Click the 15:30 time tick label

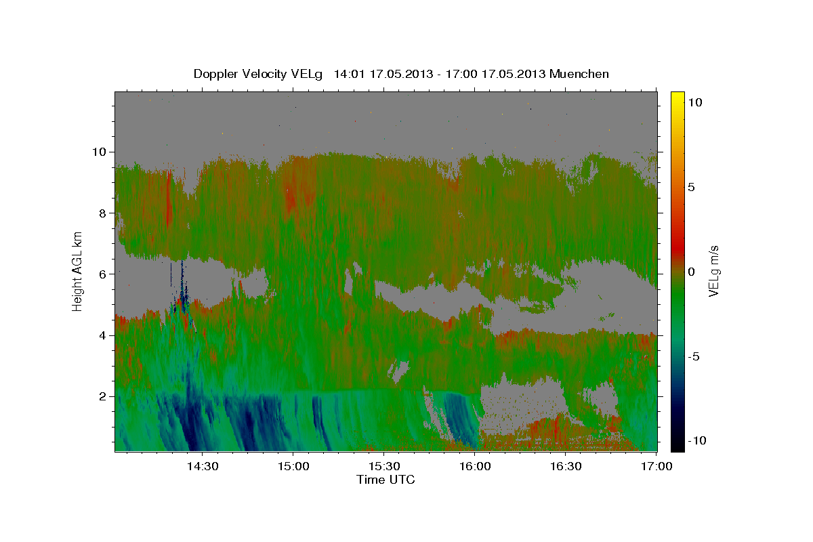click(384, 466)
